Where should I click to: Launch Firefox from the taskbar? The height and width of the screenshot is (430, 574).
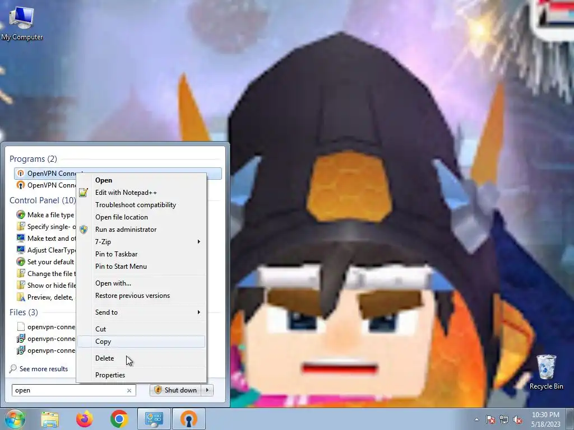click(x=84, y=419)
